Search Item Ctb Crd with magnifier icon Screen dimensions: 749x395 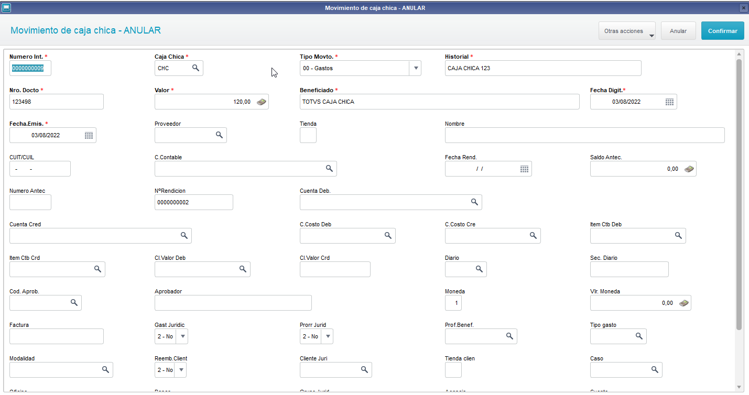97,269
